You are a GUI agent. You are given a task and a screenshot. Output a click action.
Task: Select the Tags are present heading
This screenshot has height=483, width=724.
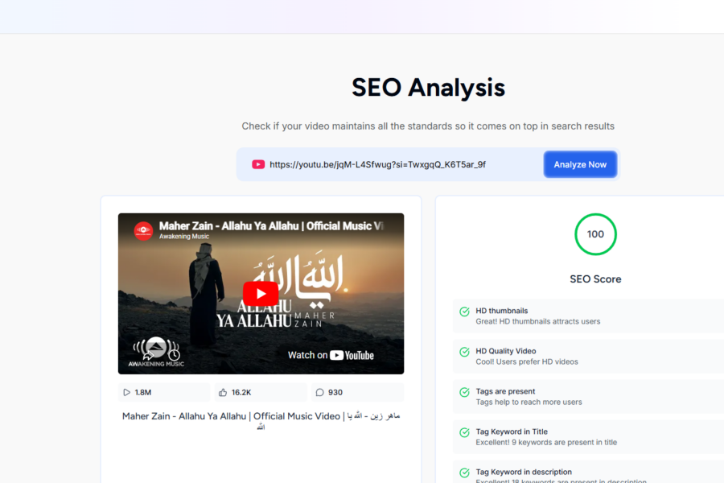coord(505,391)
